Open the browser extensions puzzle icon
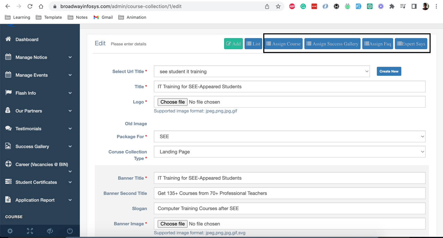 tap(392, 6)
